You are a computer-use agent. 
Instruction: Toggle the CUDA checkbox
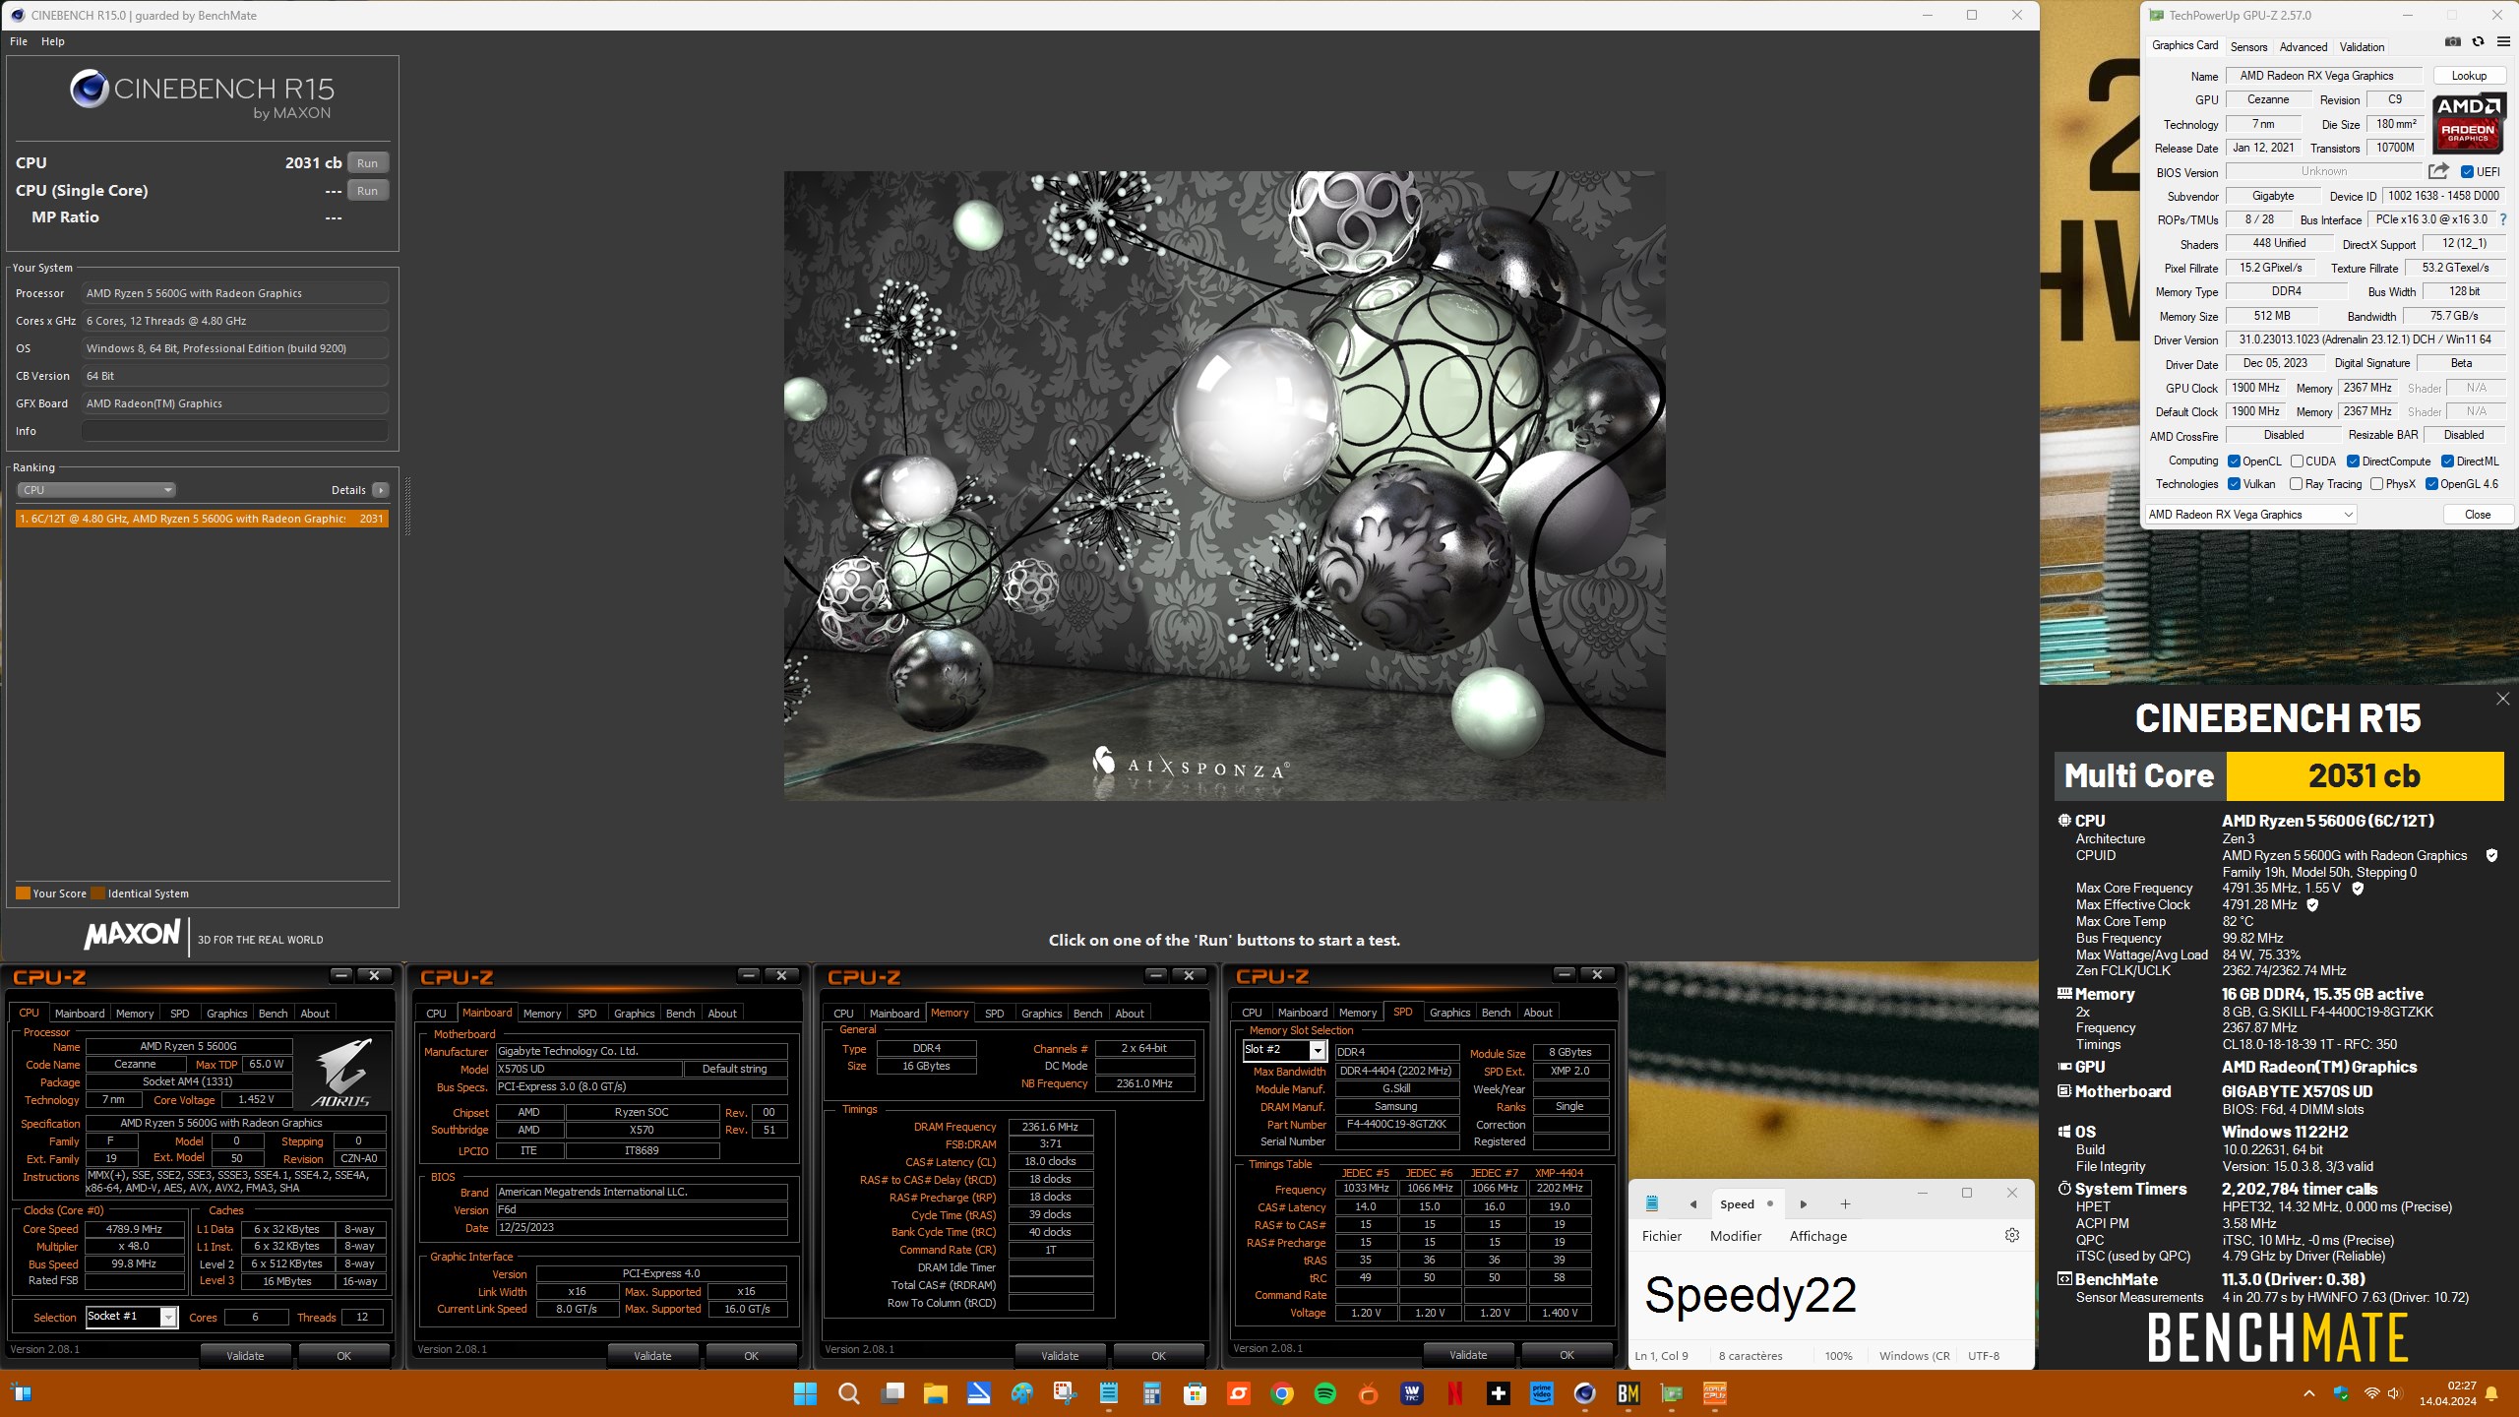(2297, 462)
